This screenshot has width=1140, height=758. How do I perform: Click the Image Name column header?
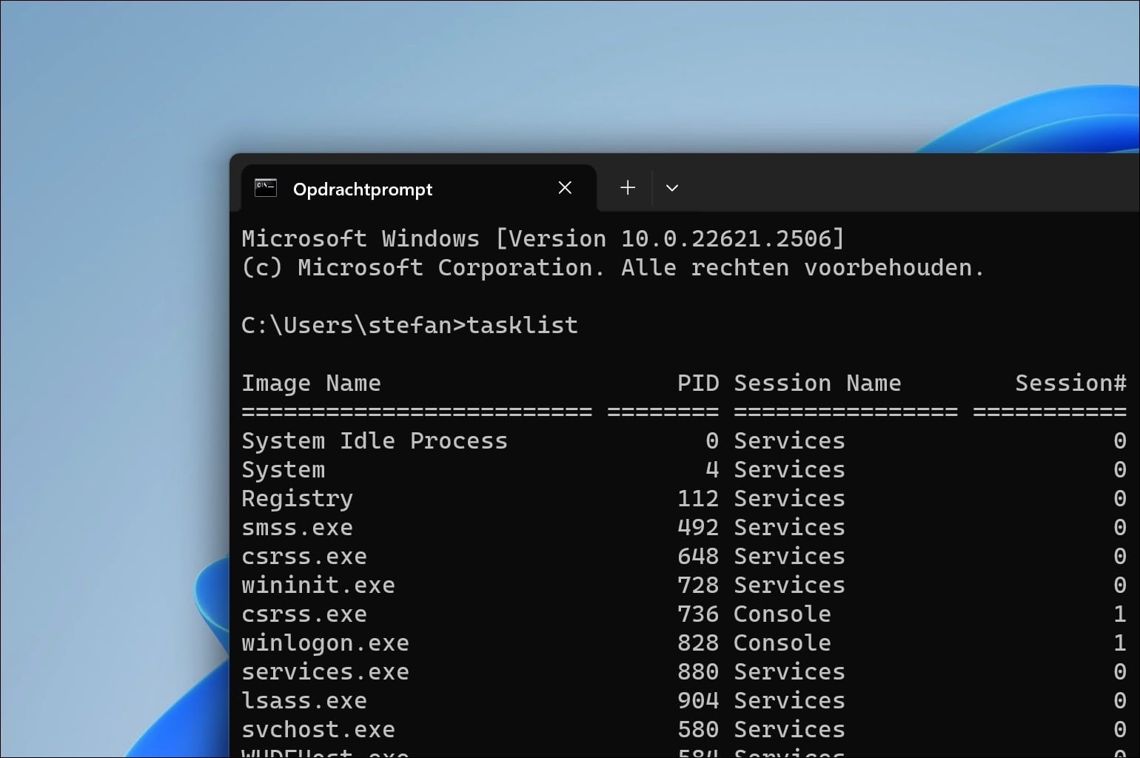311,383
